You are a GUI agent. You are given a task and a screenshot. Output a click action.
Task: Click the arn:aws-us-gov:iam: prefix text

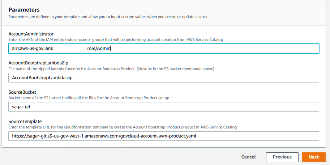click(x=33, y=49)
